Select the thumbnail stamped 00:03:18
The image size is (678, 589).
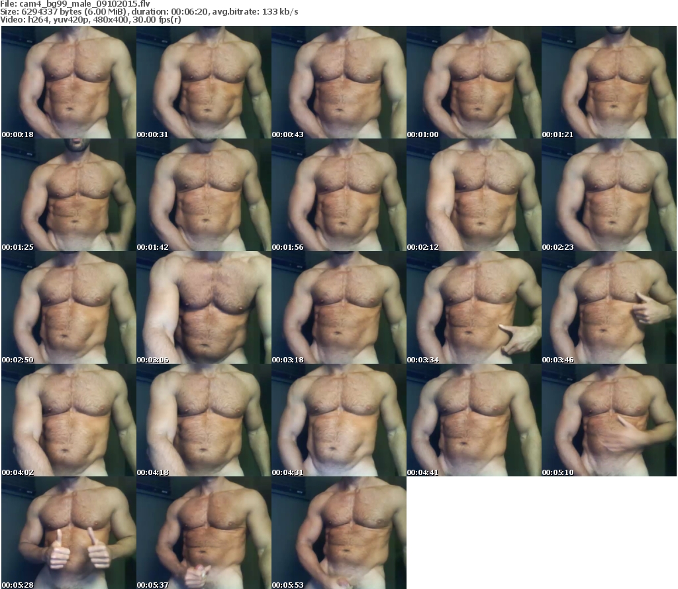(x=339, y=307)
